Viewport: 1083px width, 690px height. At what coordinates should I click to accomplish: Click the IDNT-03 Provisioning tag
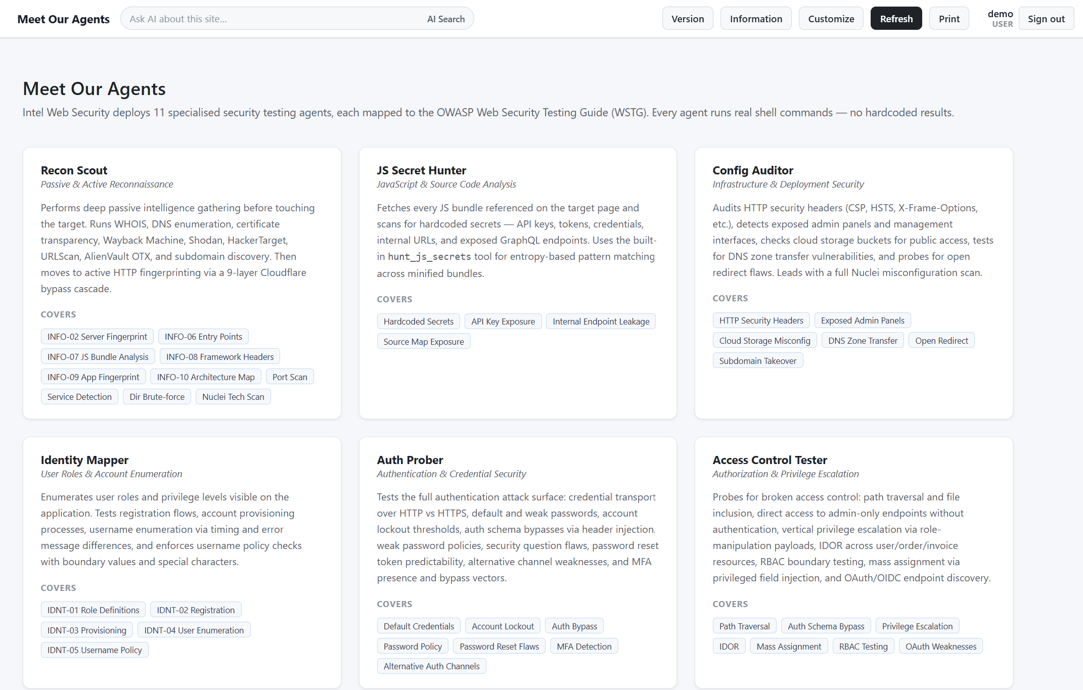click(87, 630)
